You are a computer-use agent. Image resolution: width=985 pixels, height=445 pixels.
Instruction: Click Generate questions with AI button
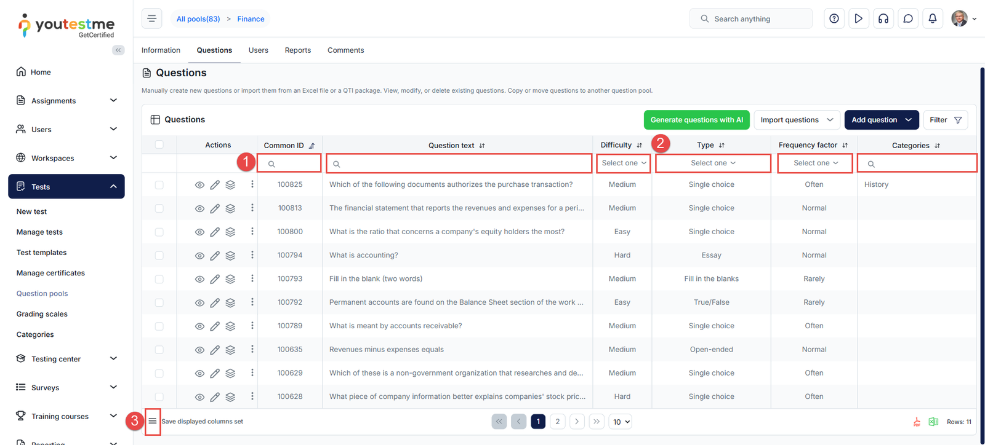pyautogui.click(x=696, y=120)
